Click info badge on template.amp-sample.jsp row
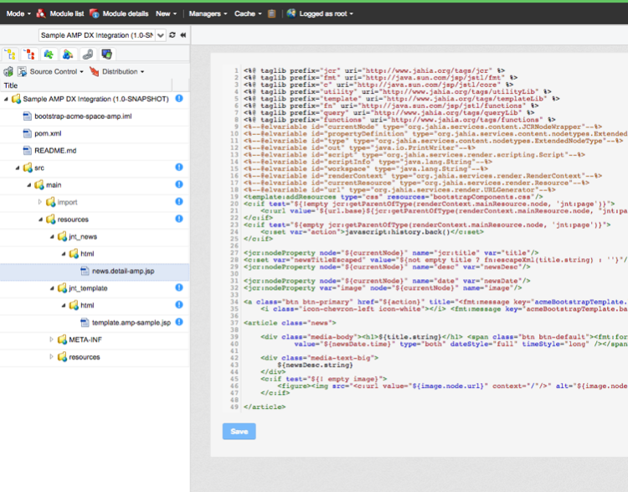 [x=179, y=322]
